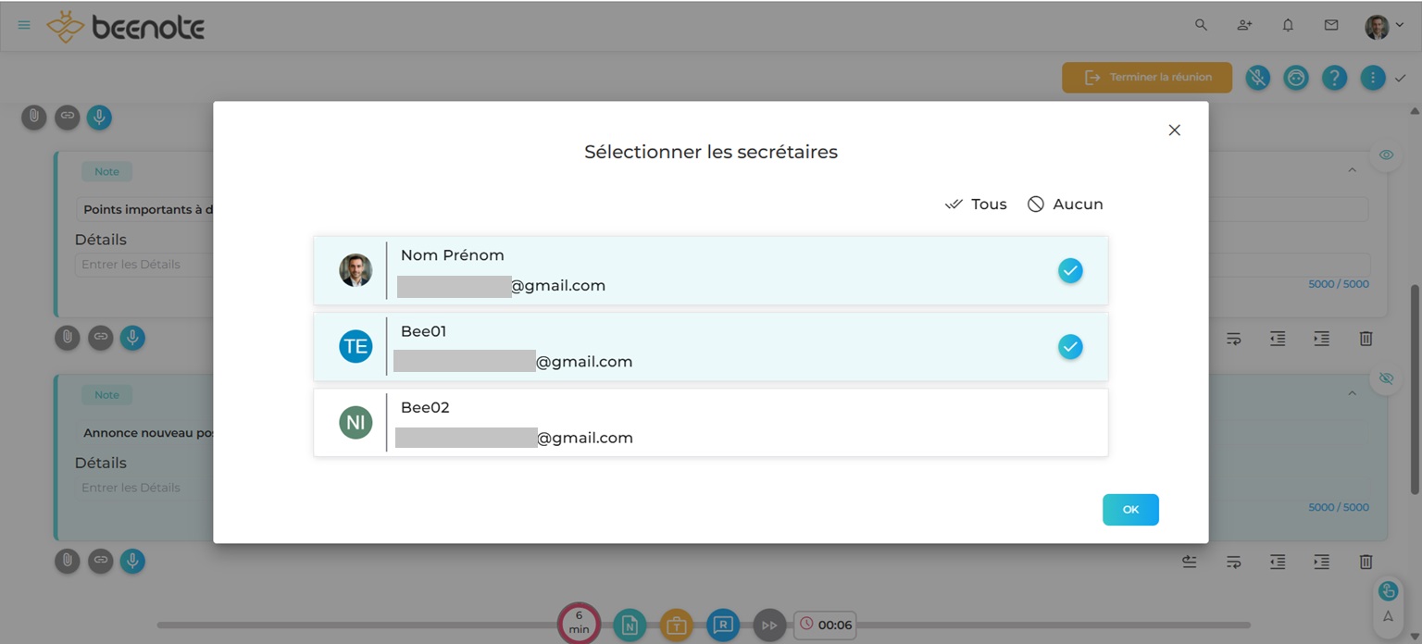The image size is (1422, 644).
Task: Uncheck Nom Prénom as secretary
Action: pos(1070,271)
